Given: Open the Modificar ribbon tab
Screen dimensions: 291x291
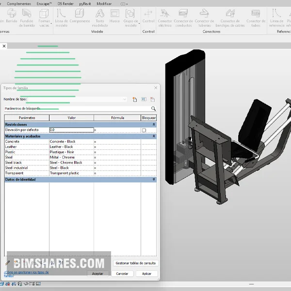Looking at the screenshot, I should coord(104,3).
